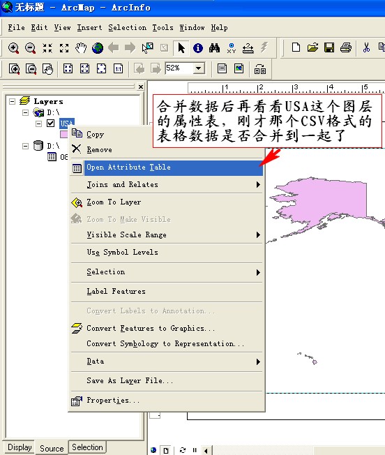Screen dimensions: 385x455
Task: Go to next extent arrow
Action: tap(130, 47)
